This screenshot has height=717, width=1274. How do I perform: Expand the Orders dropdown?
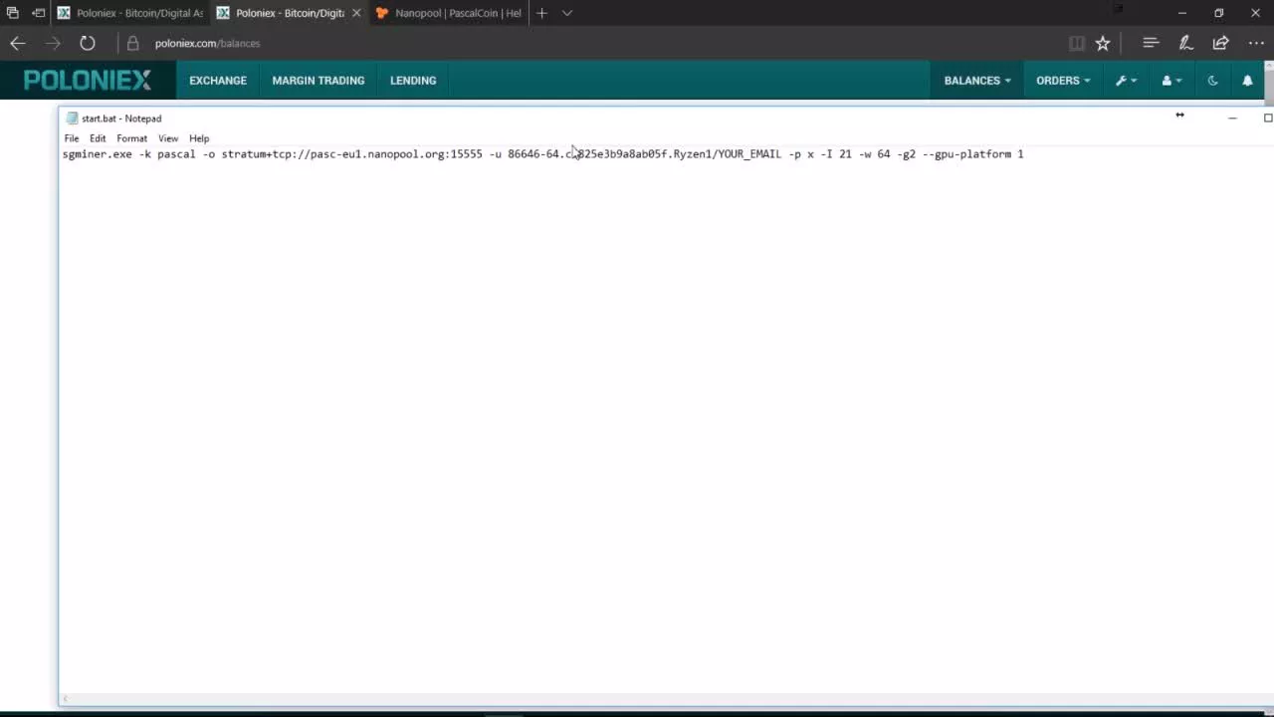click(x=1063, y=81)
